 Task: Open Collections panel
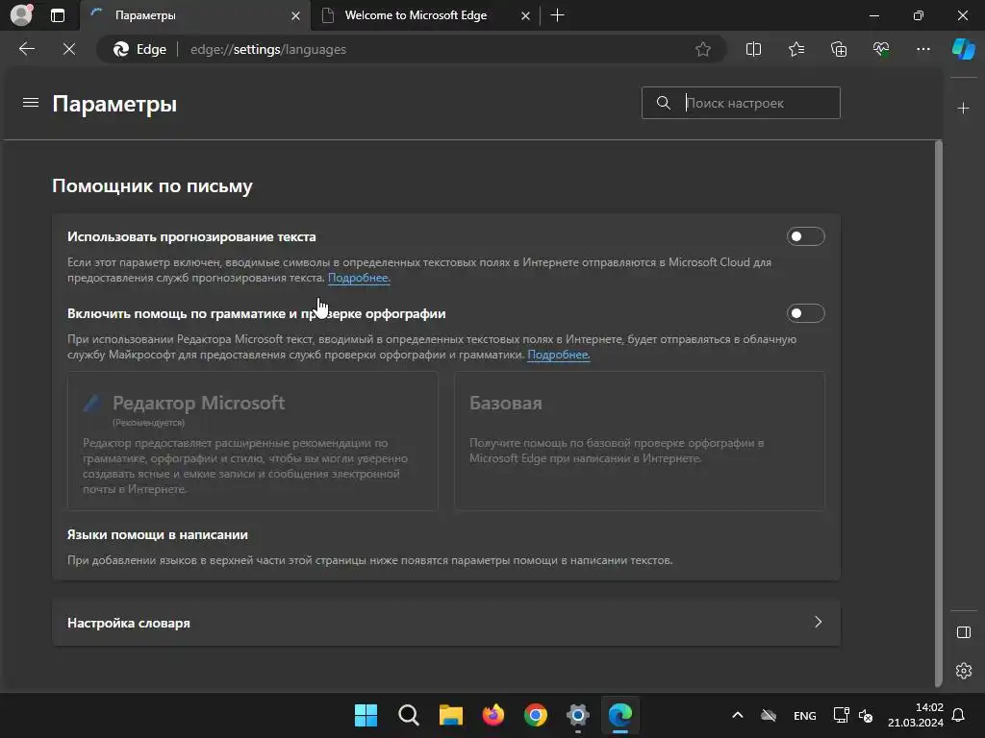pyautogui.click(x=839, y=49)
